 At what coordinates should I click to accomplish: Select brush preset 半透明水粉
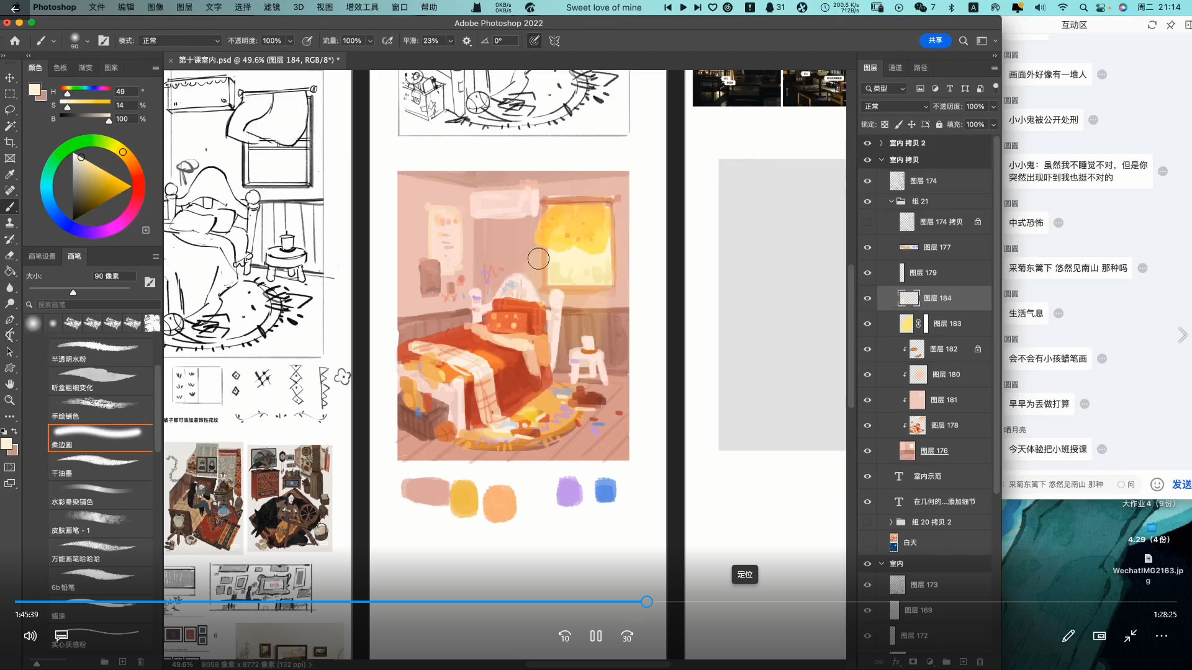101,352
